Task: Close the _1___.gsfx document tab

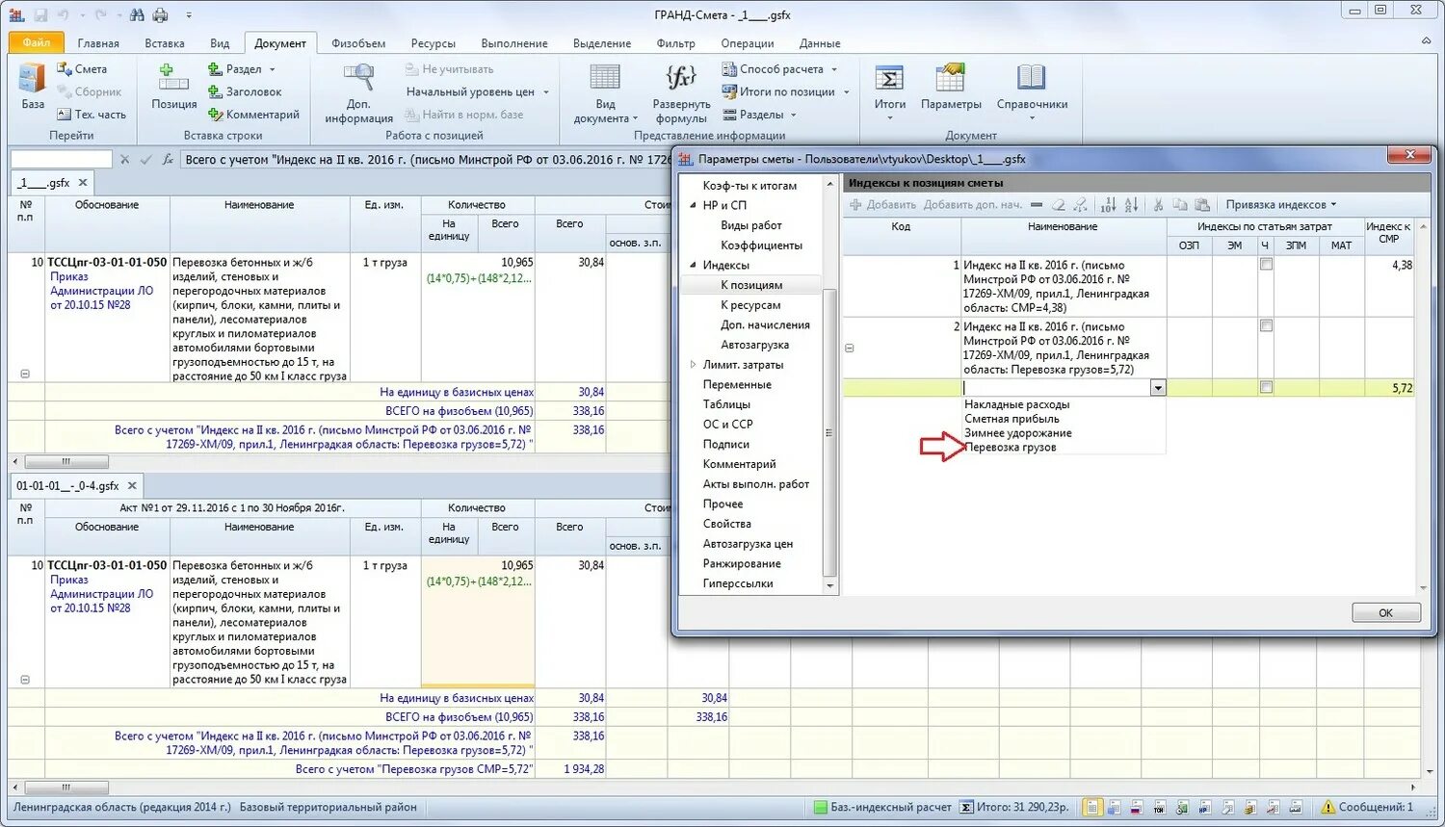Action: (83, 182)
